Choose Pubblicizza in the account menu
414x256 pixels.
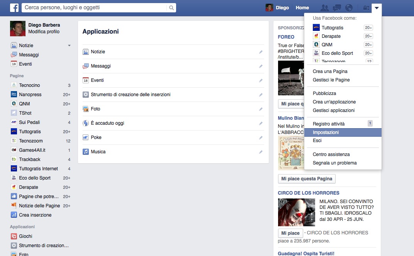(324, 93)
